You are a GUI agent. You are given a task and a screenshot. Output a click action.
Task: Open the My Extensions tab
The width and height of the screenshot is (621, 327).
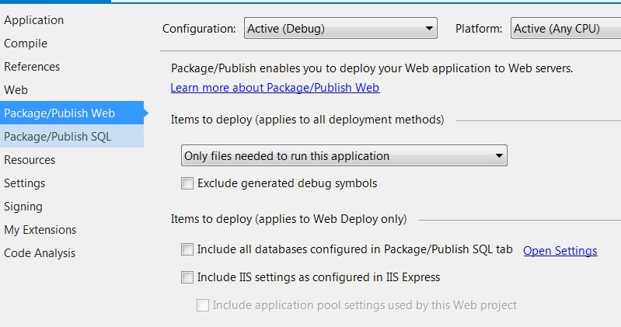[x=40, y=230]
